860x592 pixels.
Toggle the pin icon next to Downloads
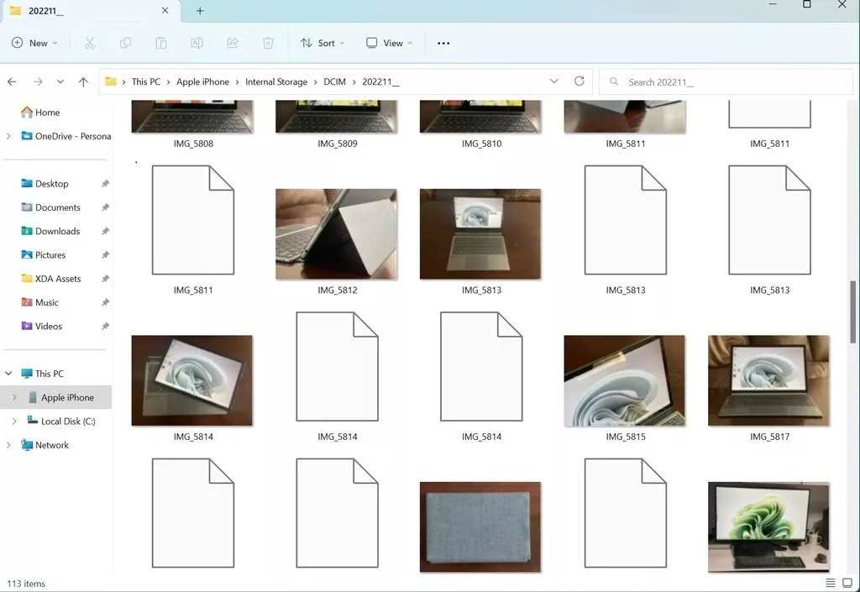point(105,231)
